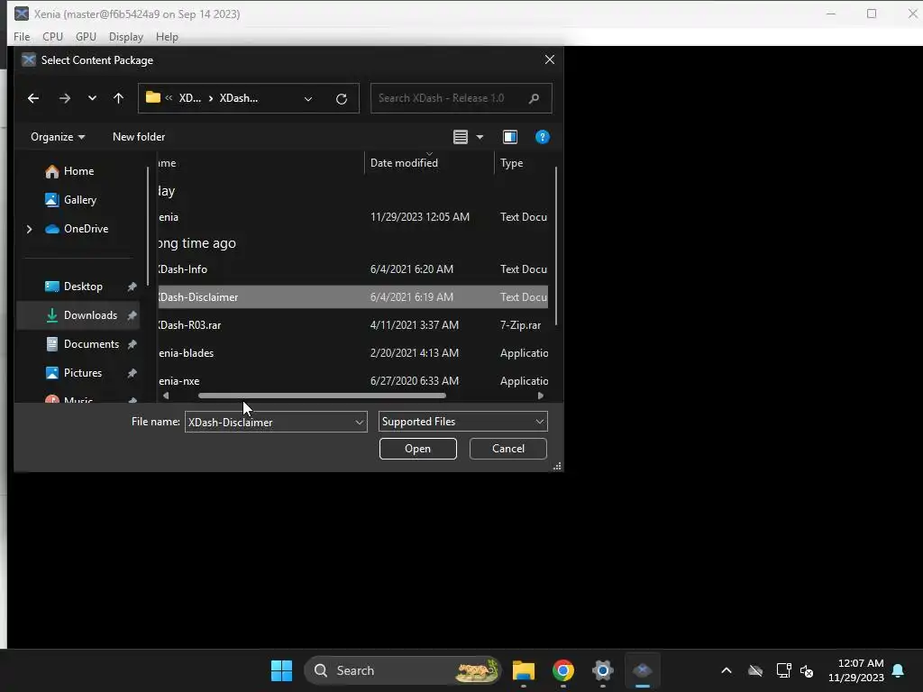The image size is (923, 692).
Task: Expand the OneDrive tree node
Action: coord(29,229)
